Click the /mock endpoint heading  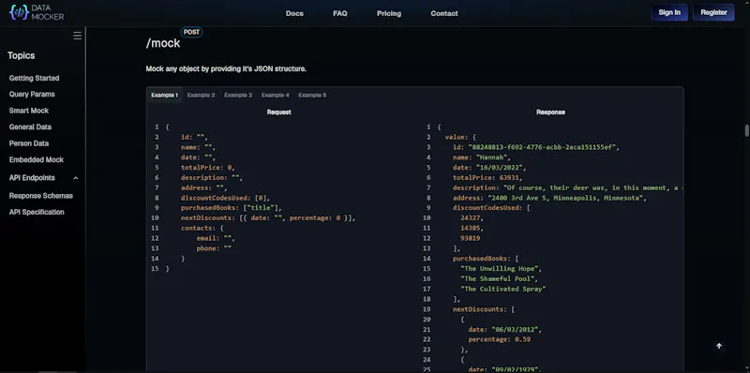tap(163, 43)
